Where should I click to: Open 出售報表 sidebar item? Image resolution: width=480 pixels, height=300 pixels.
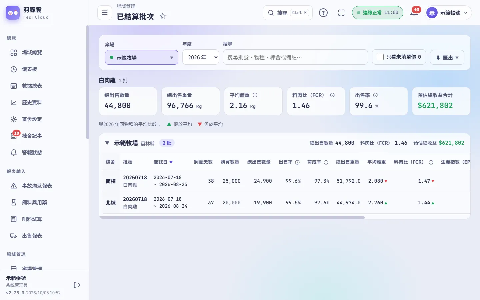pos(44,236)
